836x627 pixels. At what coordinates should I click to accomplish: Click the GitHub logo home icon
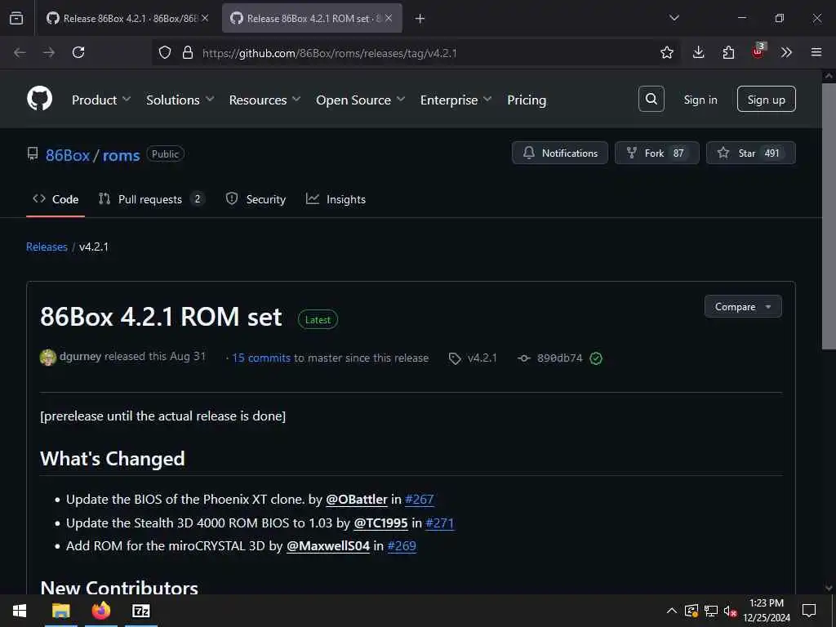[x=40, y=99]
